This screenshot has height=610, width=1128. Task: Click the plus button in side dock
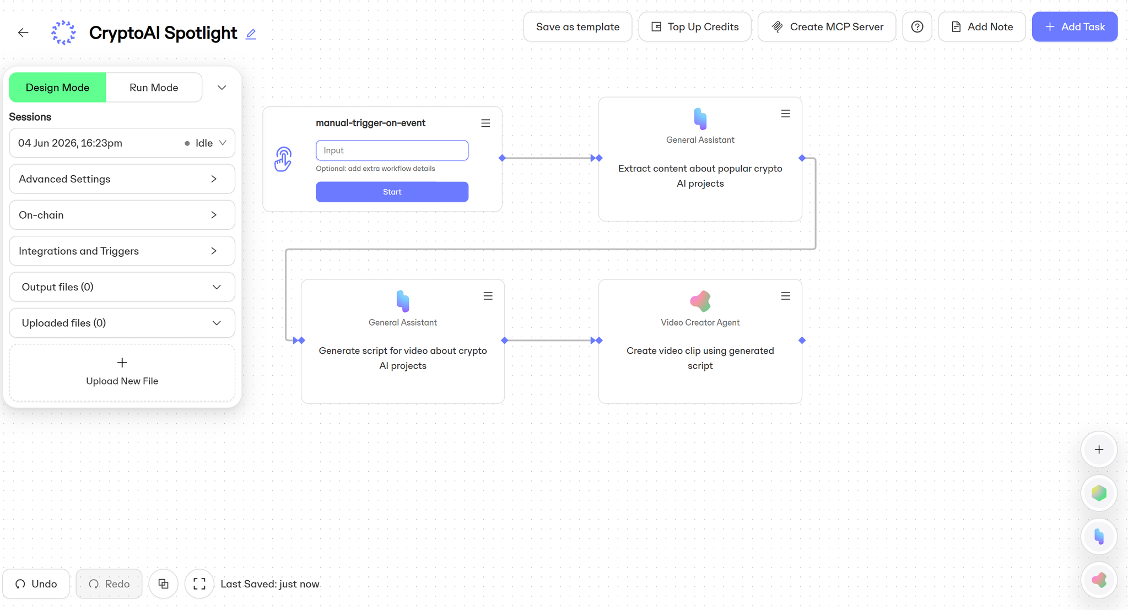(1099, 450)
